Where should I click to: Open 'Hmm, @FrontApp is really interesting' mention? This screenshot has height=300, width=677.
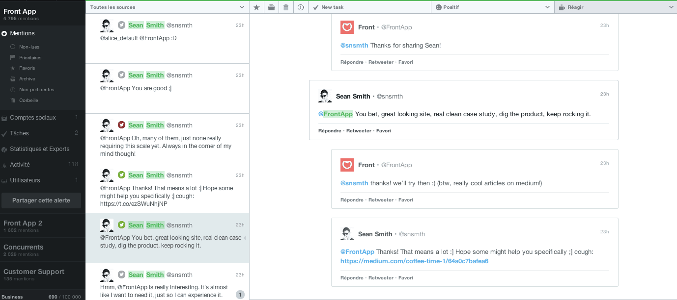coord(167,282)
